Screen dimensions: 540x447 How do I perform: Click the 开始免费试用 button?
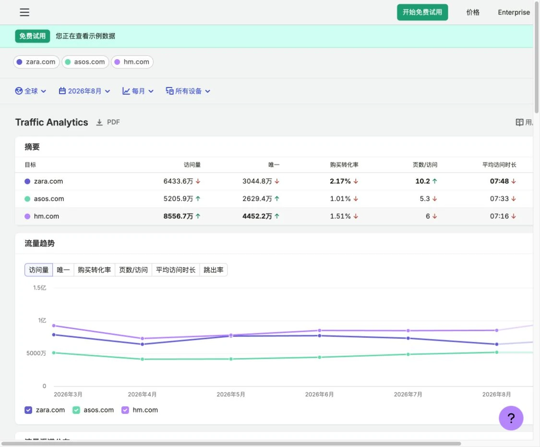click(422, 12)
